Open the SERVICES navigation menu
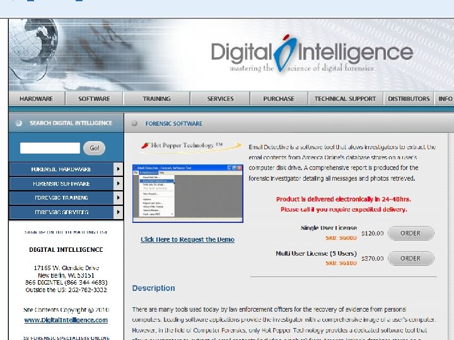This screenshot has width=454, height=340. [x=220, y=99]
